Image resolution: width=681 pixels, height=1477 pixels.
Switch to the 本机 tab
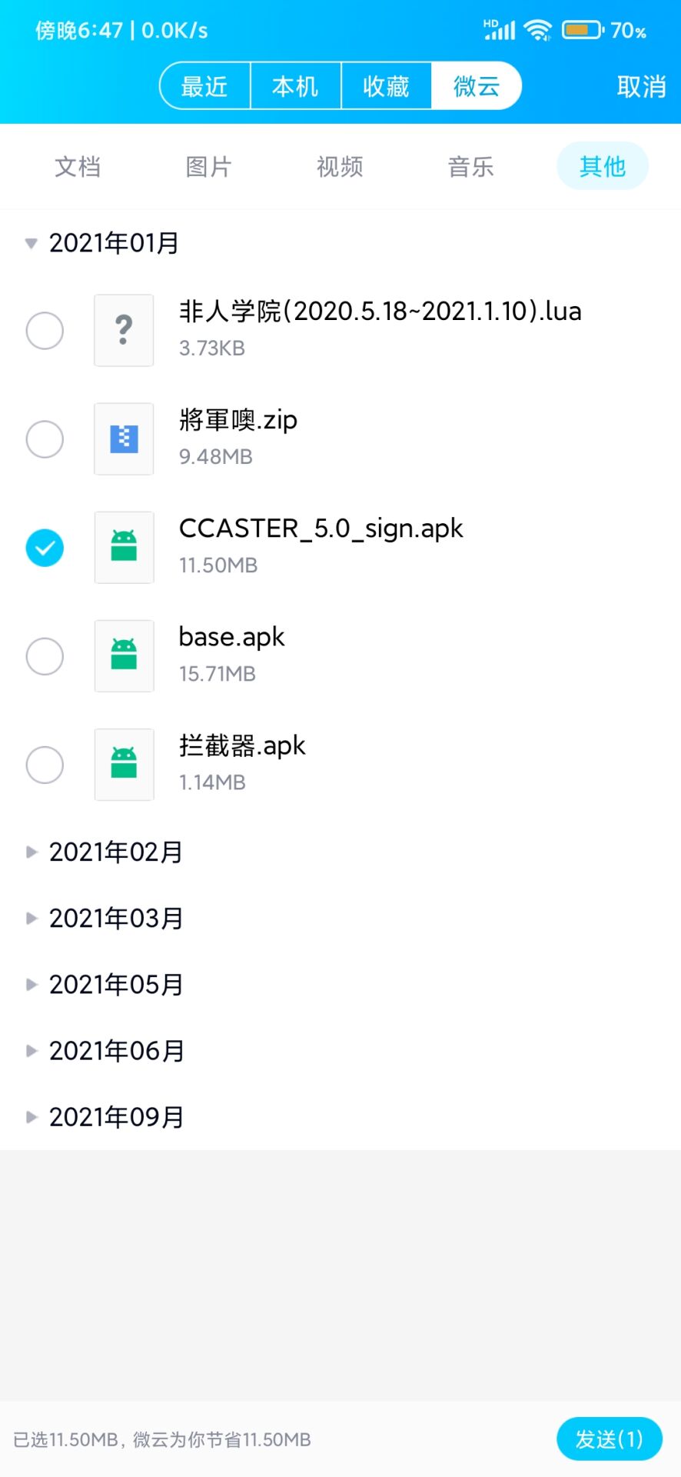click(295, 86)
